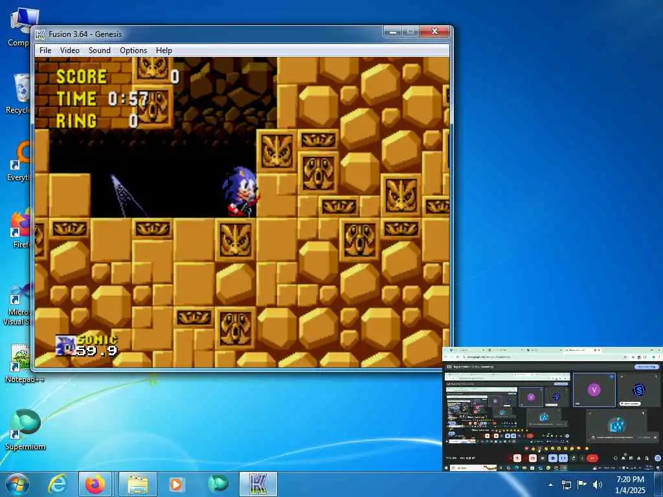Screen dimensions: 663x497
Task: Select the Microsoft Visual Studio desktop shortcut
Action: tap(17, 304)
